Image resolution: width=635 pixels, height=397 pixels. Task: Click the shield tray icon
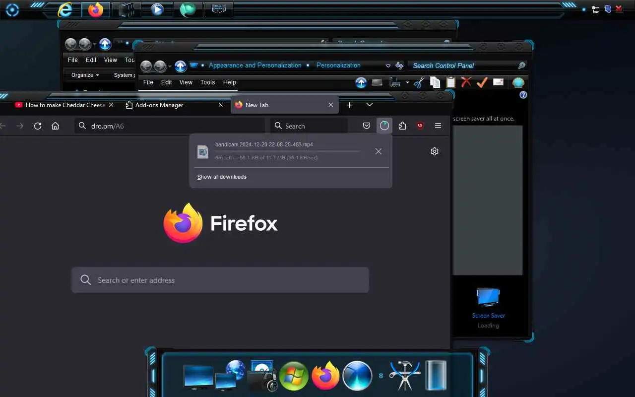pyautogui.click(x=608, y=9)
